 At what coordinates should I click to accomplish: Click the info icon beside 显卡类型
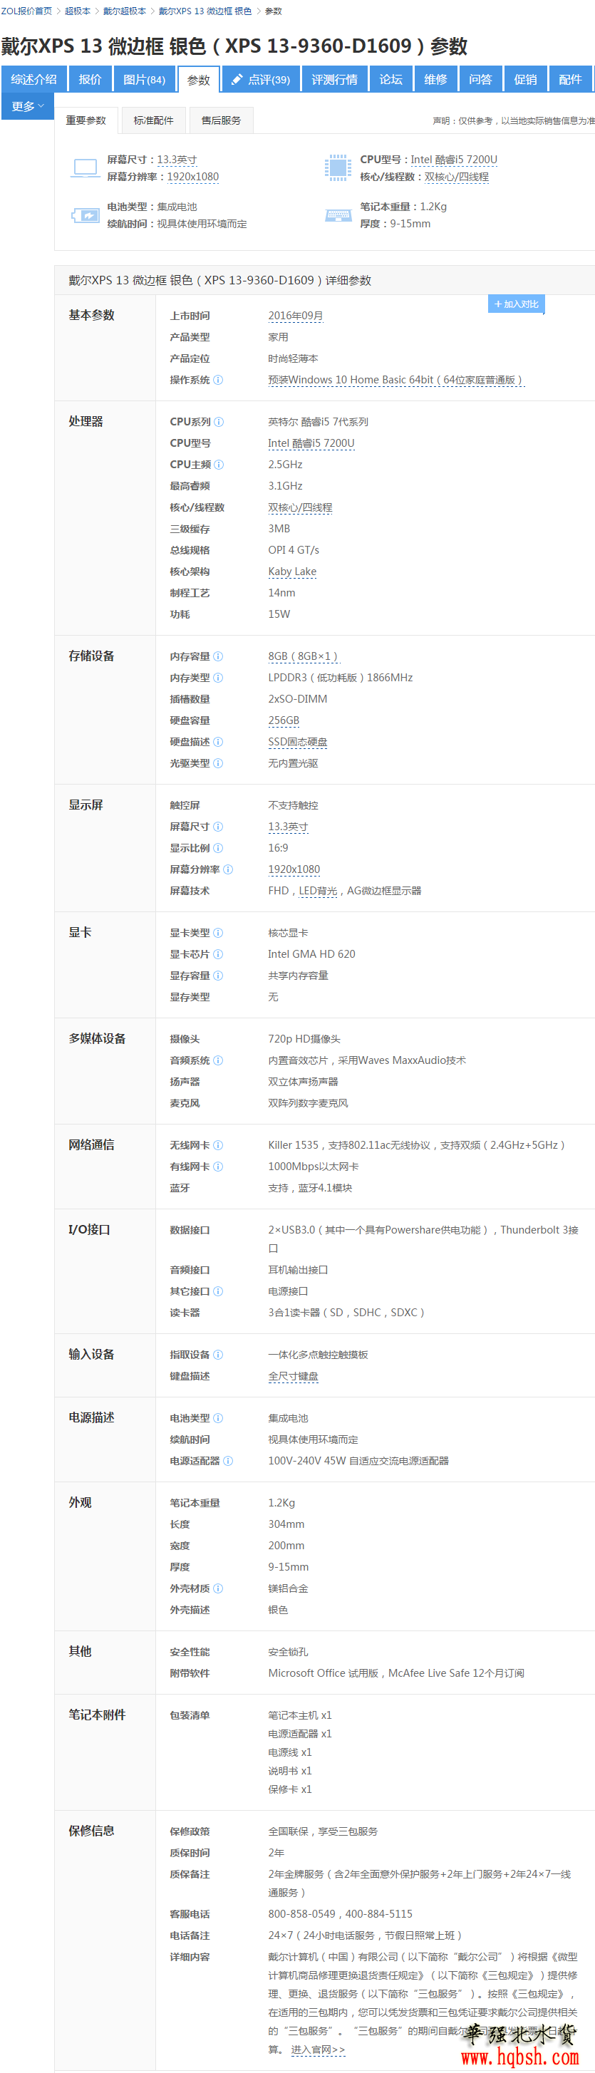pyautogui.click(x=218, y=933)
